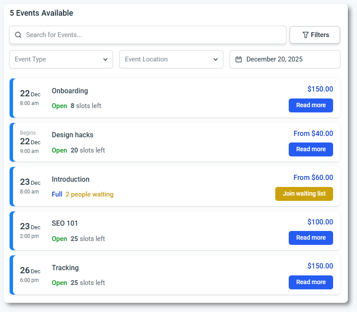Viewport: 357px width, 312px height.
Task: Select the Design hacks event title
Action: (72, 135)
